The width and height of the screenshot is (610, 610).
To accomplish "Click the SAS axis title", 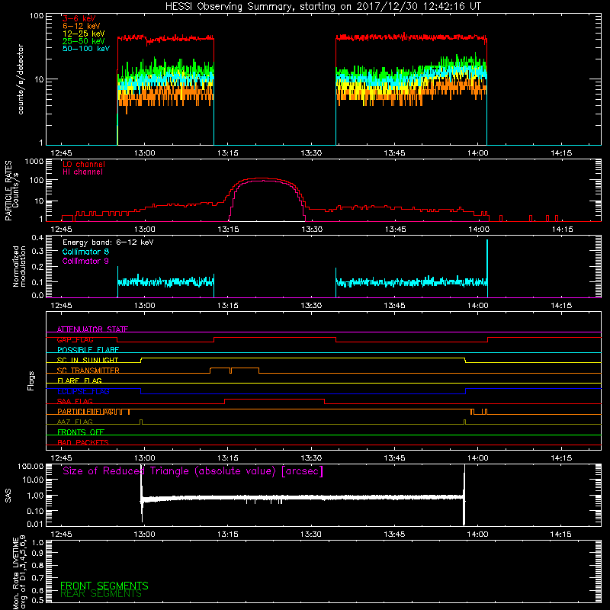I will coord(8,496).
